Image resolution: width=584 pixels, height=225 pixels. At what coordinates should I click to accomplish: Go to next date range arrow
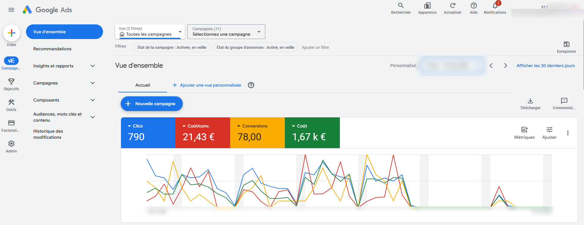pyautogui.click(x=505, y=66)
